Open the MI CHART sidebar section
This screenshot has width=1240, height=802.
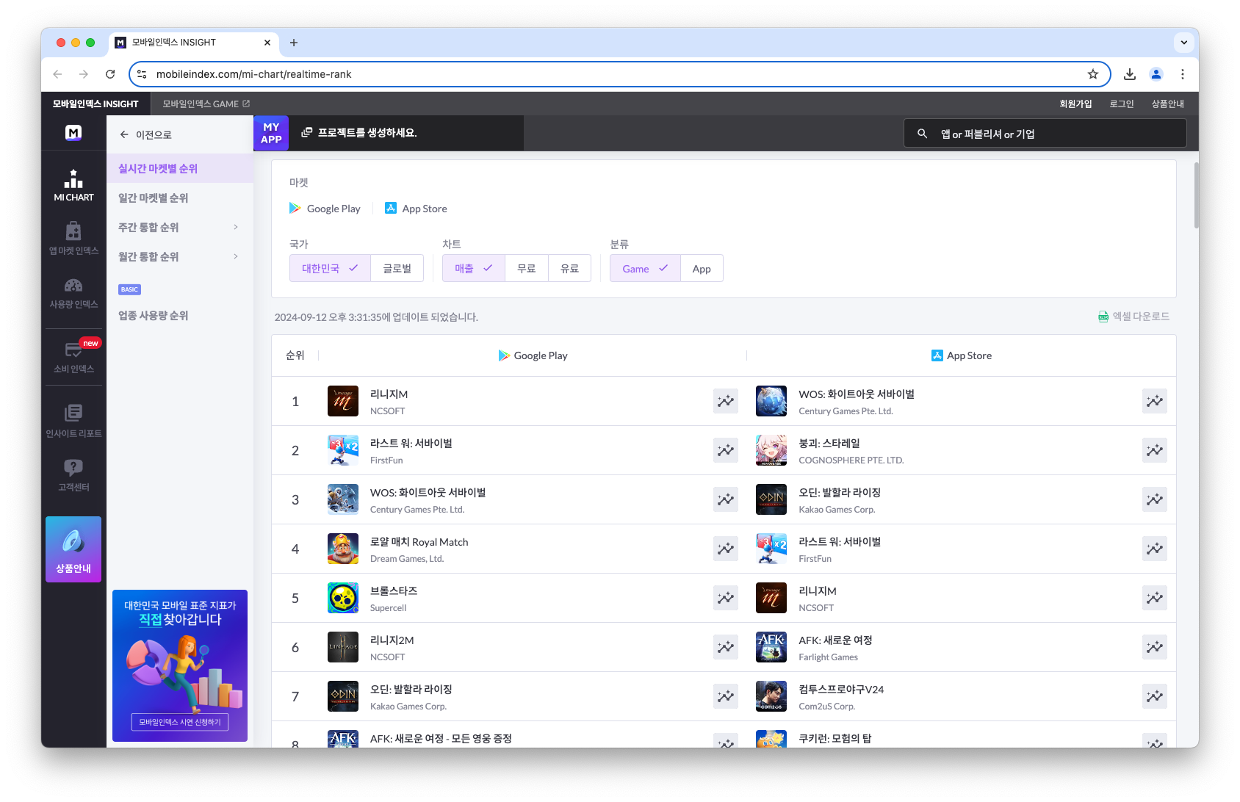click(x=73, y=185)
